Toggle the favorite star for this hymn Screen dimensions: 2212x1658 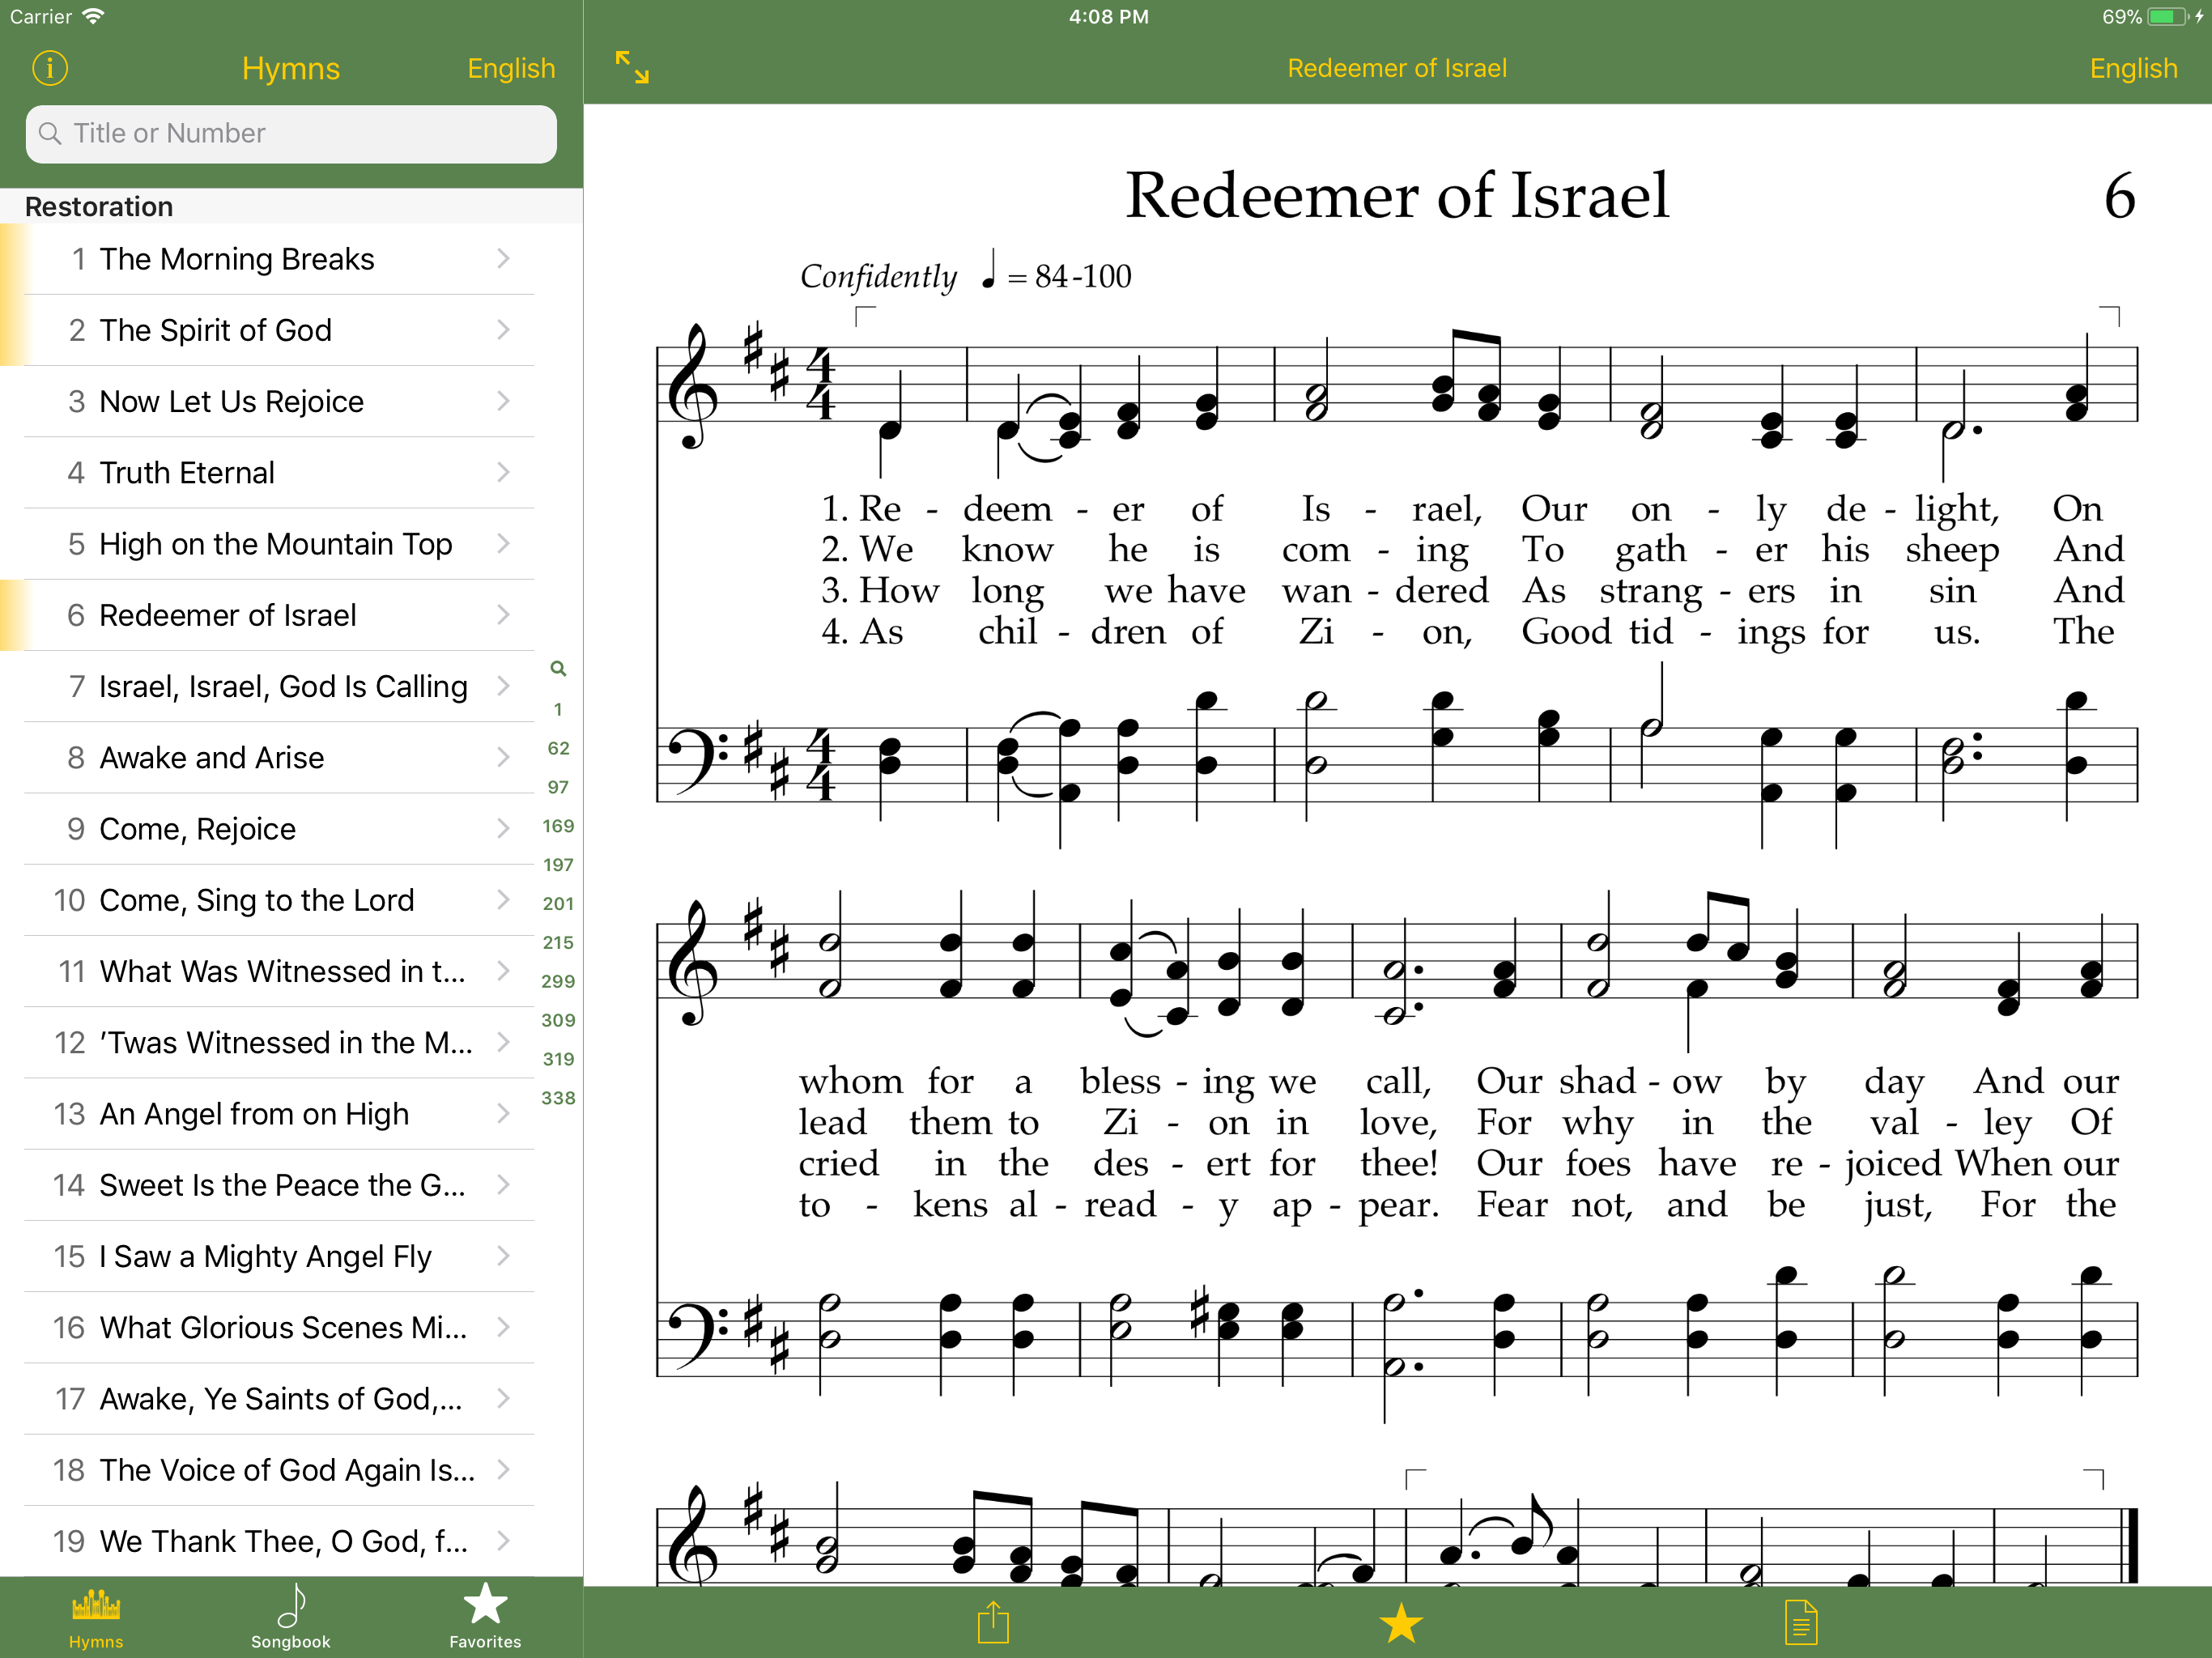pyautogui.click(x=1400, y=1622)
